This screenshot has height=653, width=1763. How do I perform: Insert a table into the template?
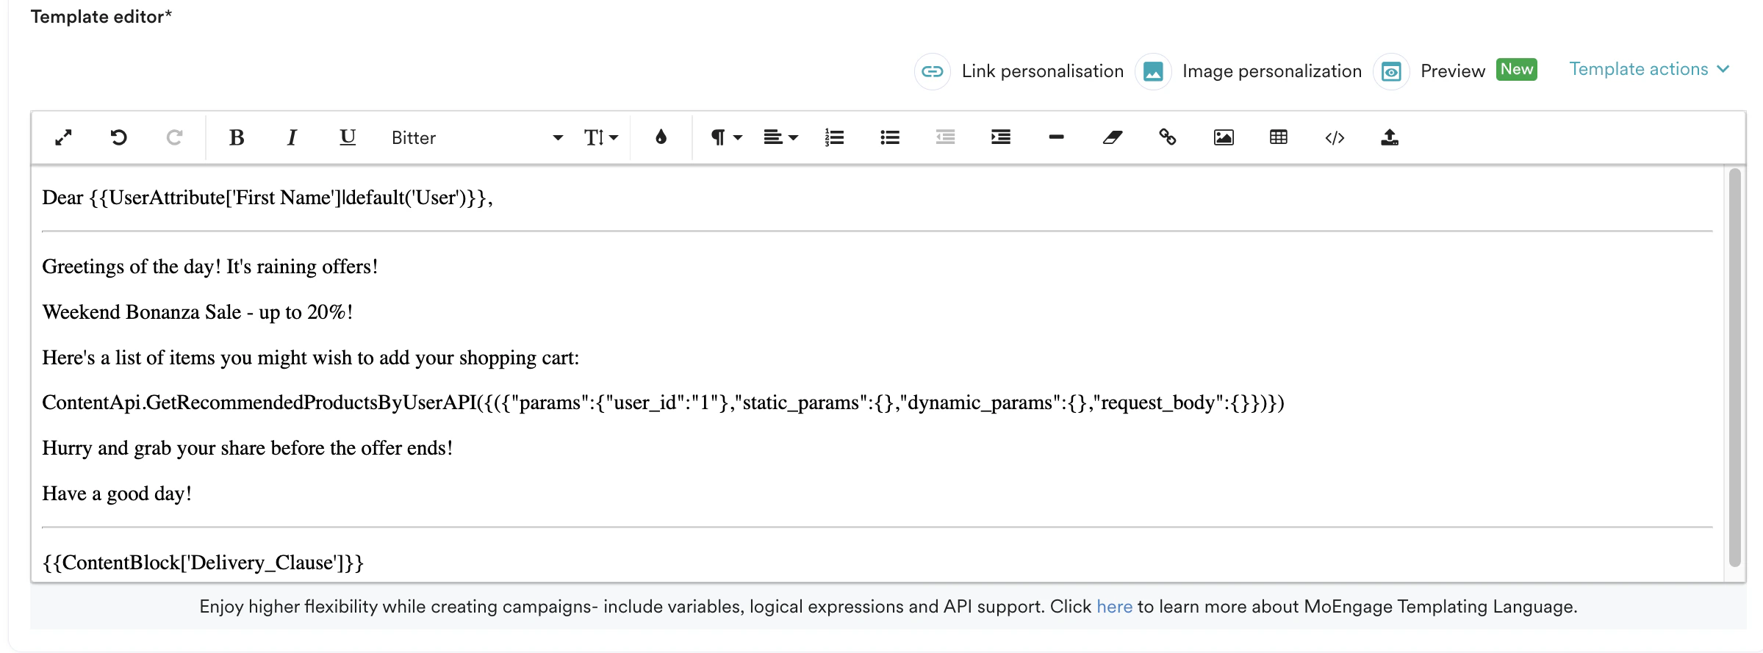[x=1279, y=137]
